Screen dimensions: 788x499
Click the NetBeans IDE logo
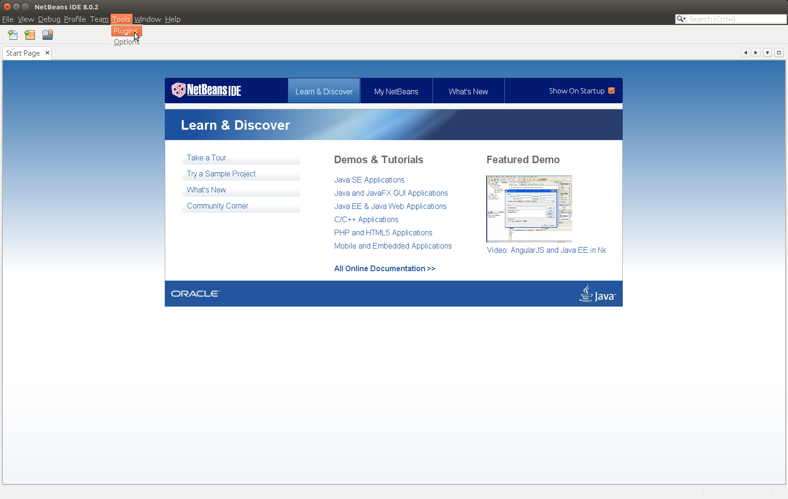[x=206, y=90]
